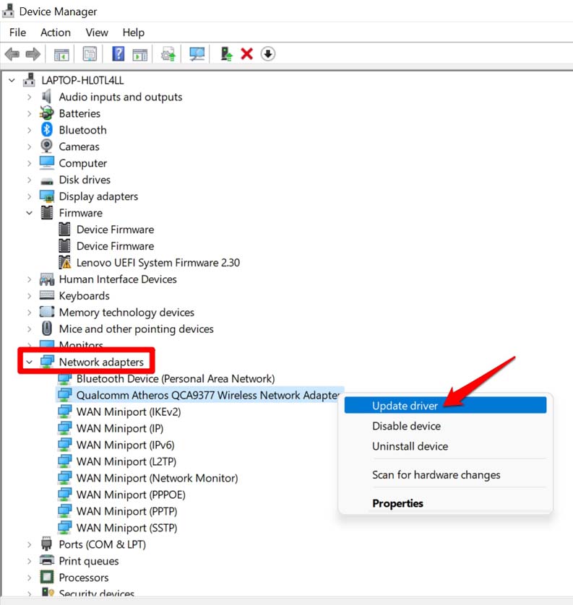This screenshot has width=573, height=605.
Task: Expand the Bluetooth category
Action: pos(30,130)
